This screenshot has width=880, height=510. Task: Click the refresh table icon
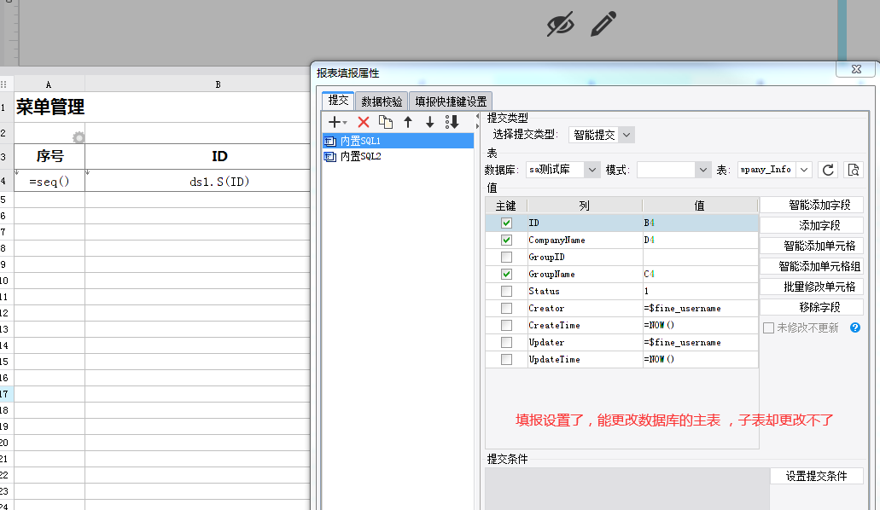click(x=828, y=170)
